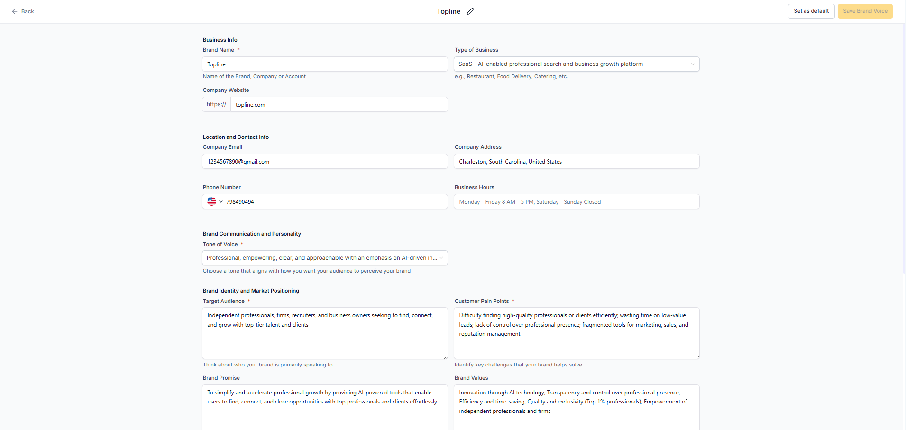Click the Business Hours label
This screenshot has width=906, height=430.
pyautogui.click(x=474, y=187)
